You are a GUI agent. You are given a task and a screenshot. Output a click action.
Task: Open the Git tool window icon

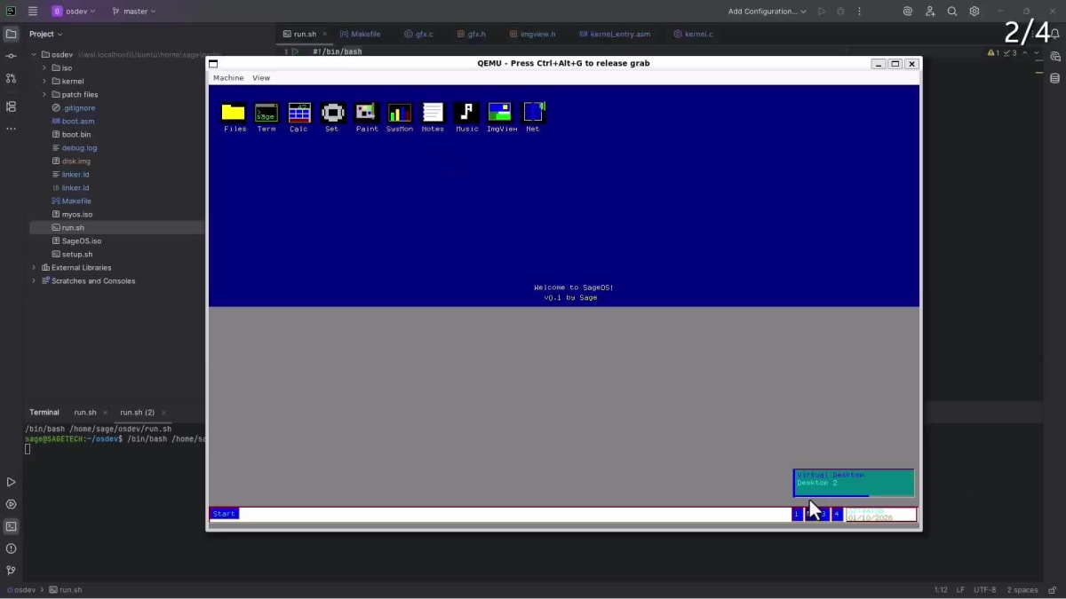point(11,571)
